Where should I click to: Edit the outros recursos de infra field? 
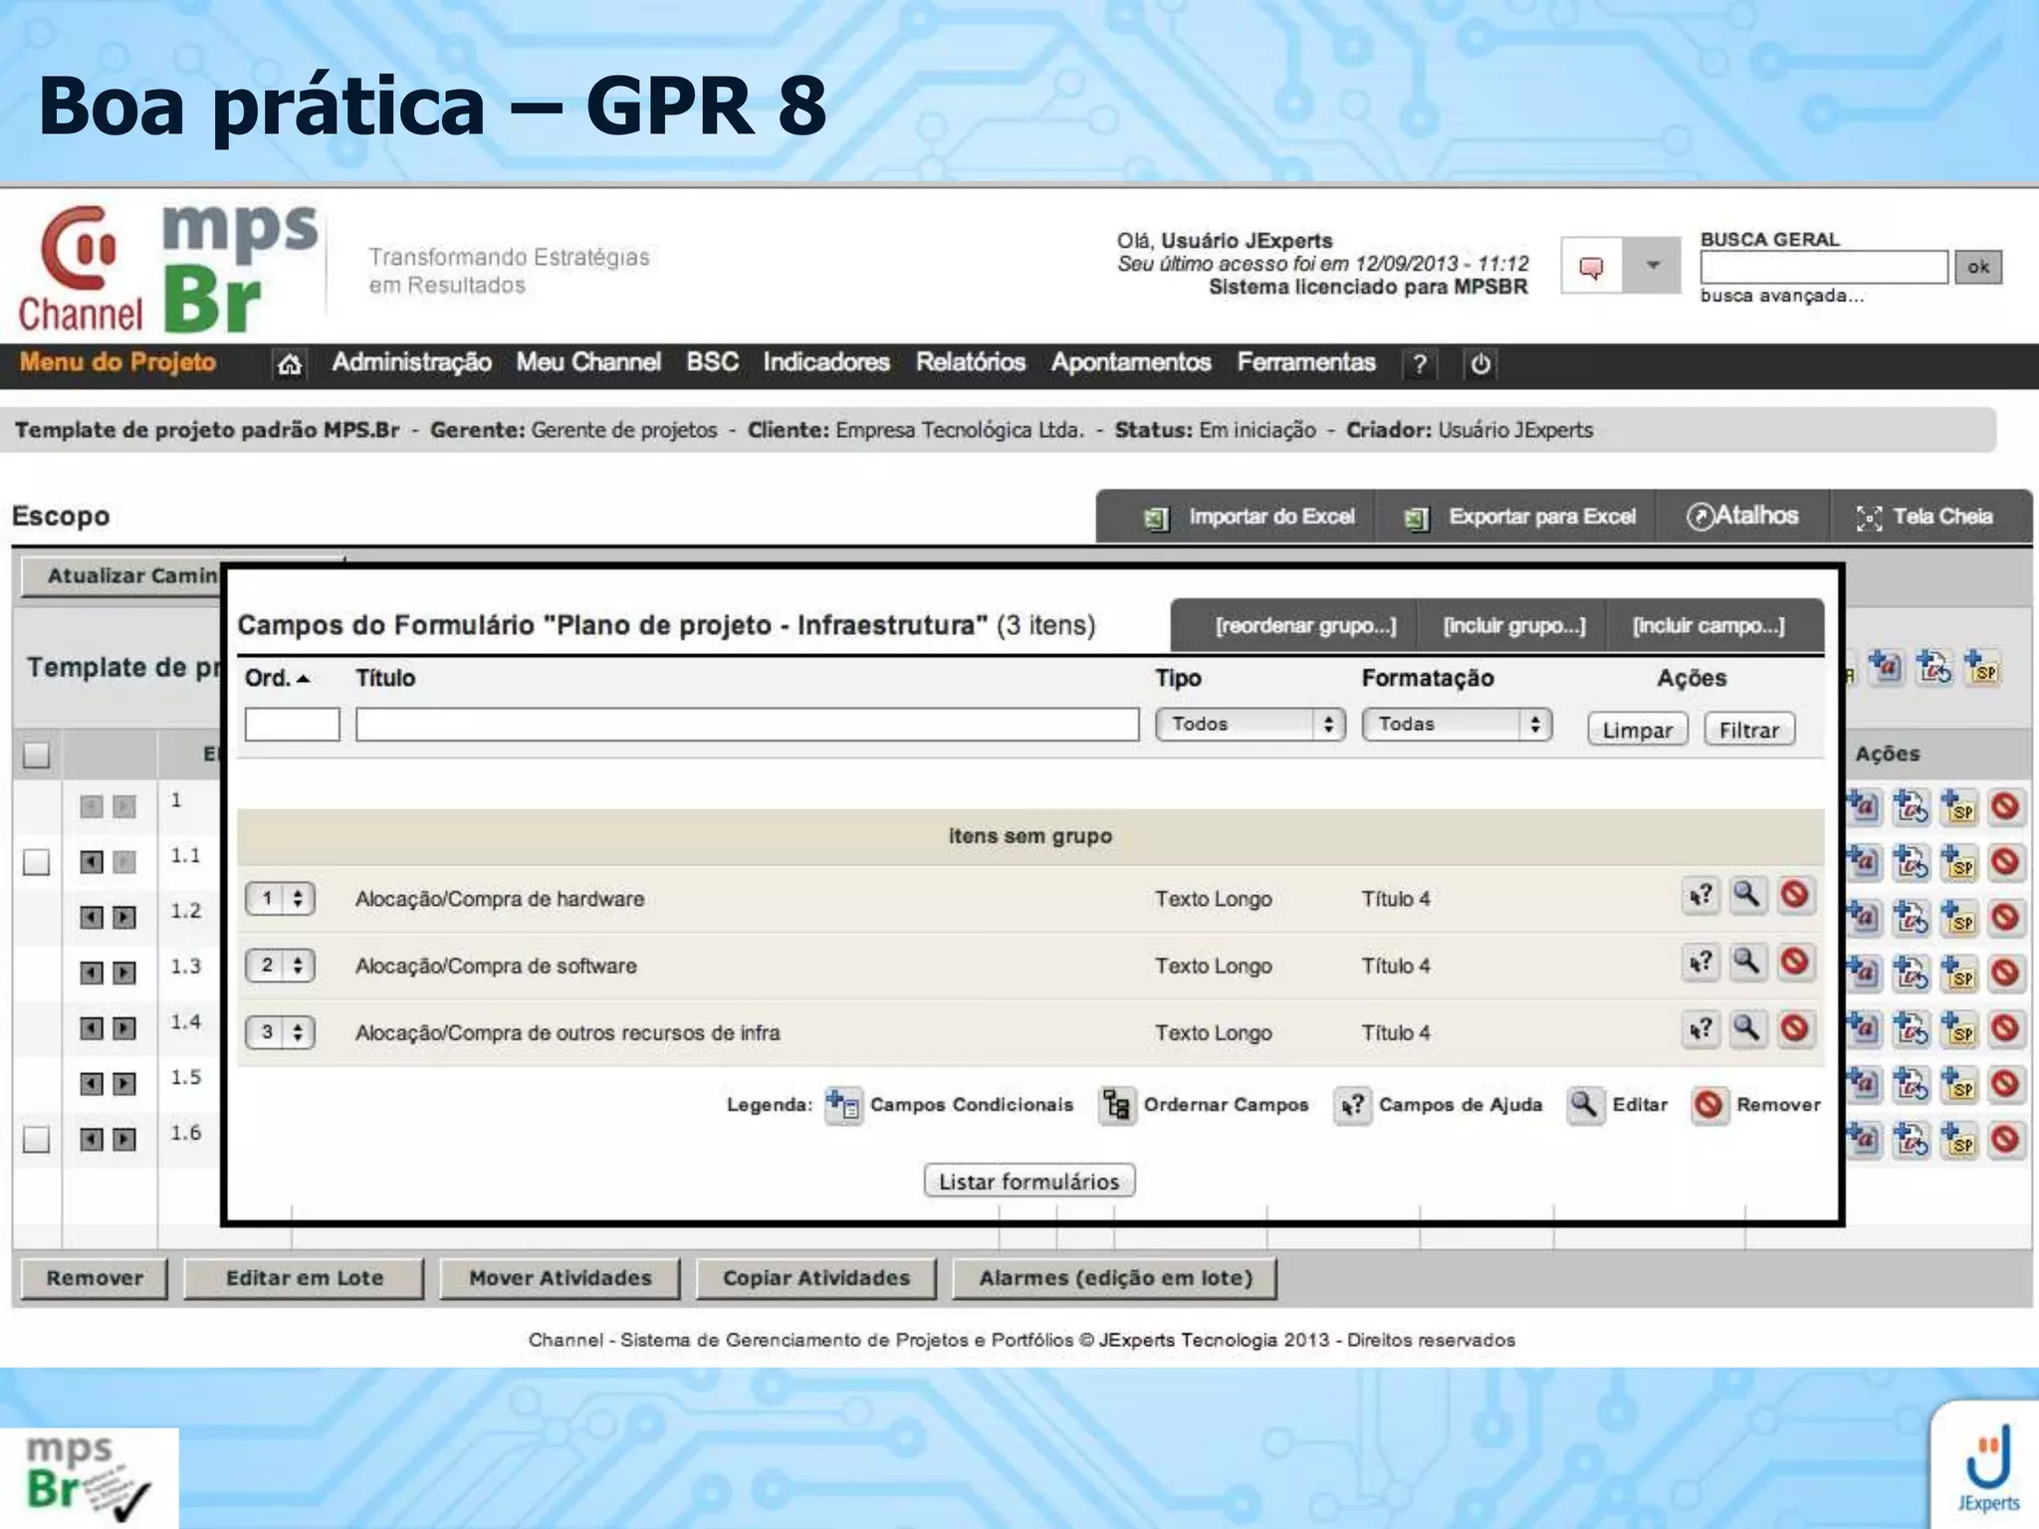click(x=1747, y=1029)
